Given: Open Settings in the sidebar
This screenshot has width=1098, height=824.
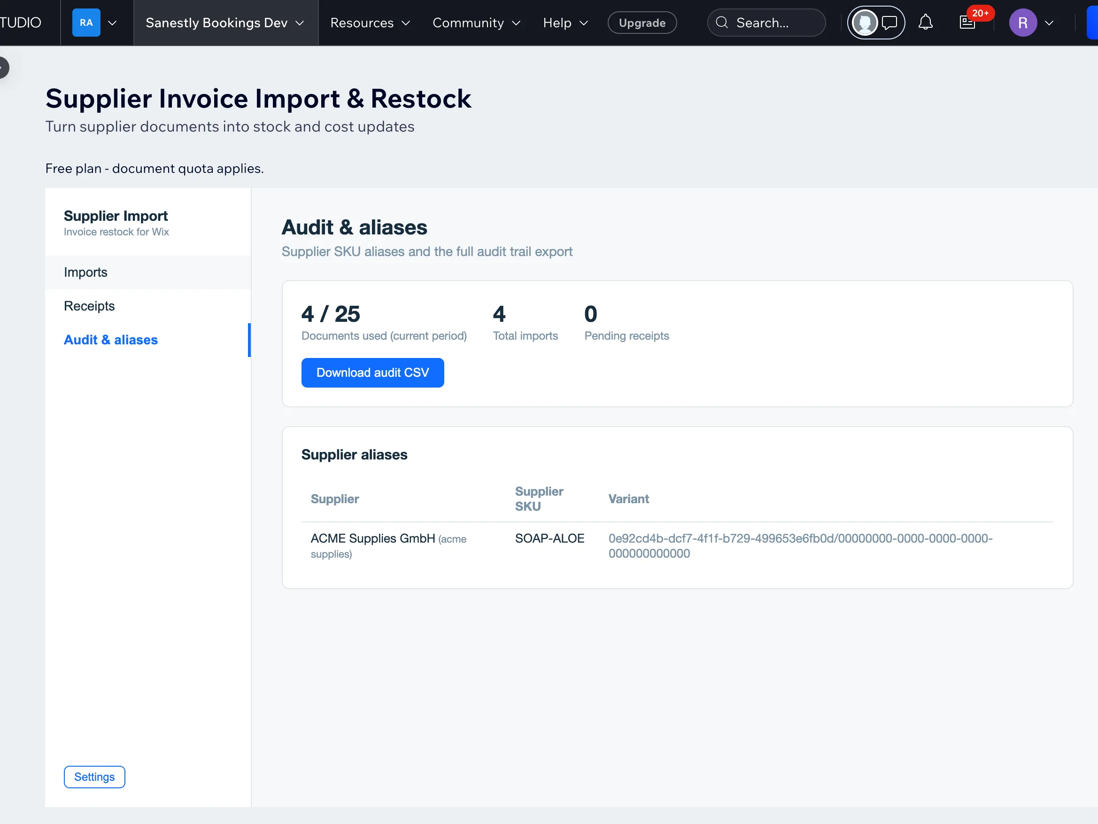Looking at the screenshot, I should [94, 777].
